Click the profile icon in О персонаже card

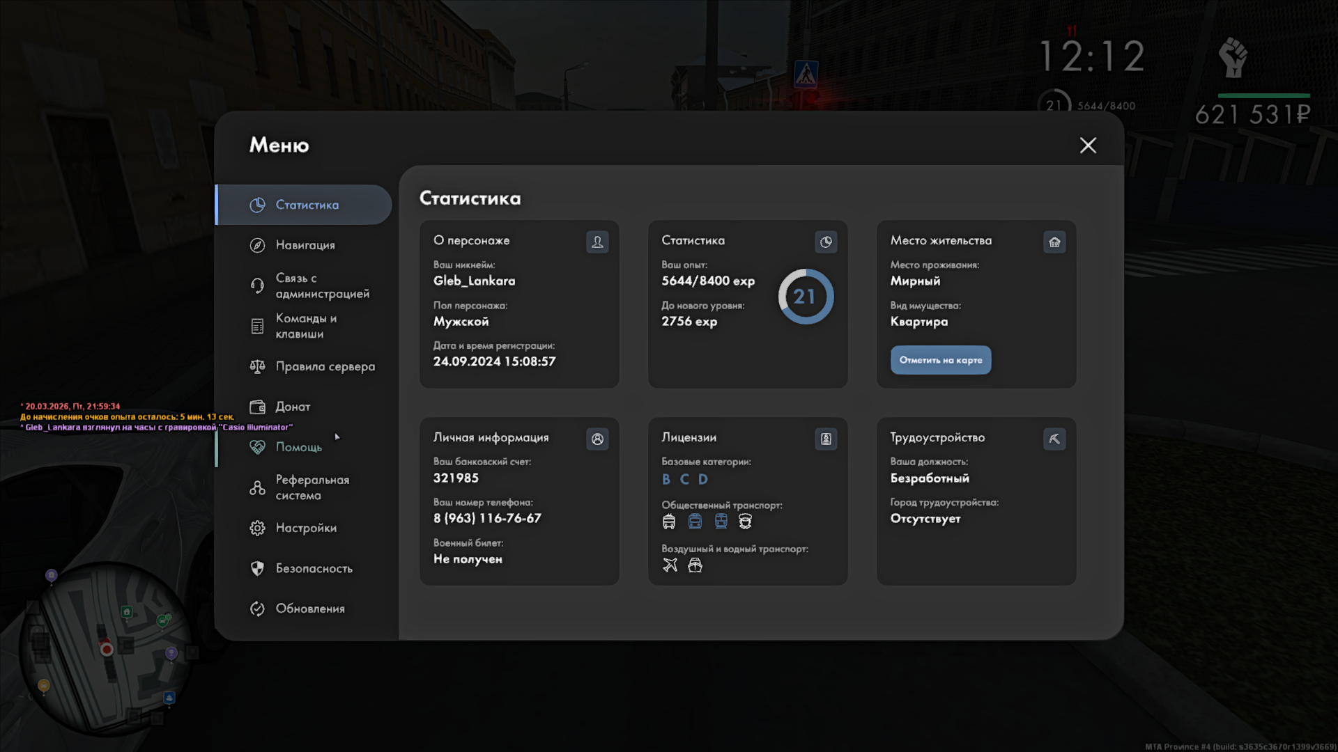(x=597, y=242)
